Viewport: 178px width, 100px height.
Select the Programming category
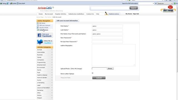point(41,62)
